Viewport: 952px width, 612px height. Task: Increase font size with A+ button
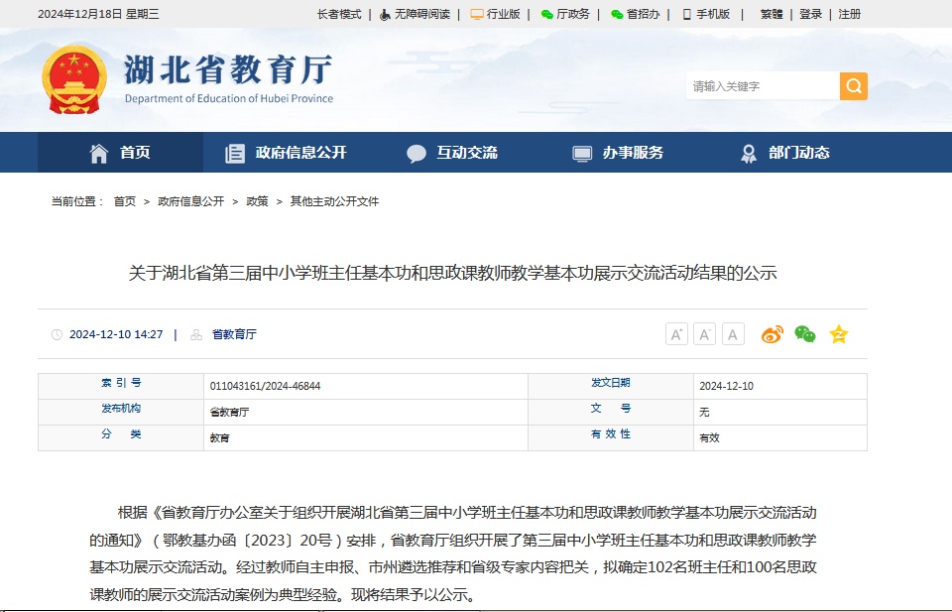coord(676,334)
